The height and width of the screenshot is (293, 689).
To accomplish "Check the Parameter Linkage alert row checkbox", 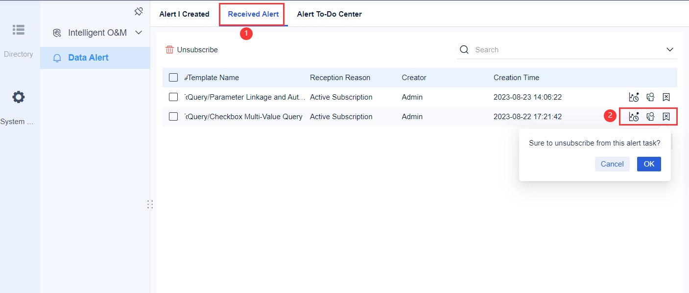I will [173, 97].
